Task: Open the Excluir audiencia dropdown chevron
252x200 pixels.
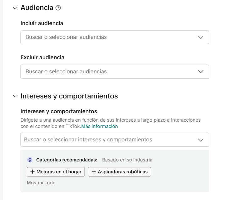Action: [201, 71]
